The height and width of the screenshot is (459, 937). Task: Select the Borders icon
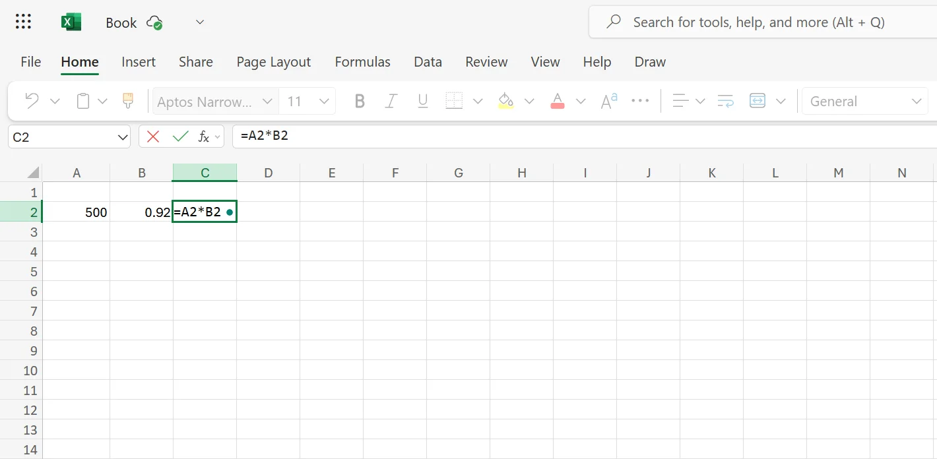tap(454, 100)
